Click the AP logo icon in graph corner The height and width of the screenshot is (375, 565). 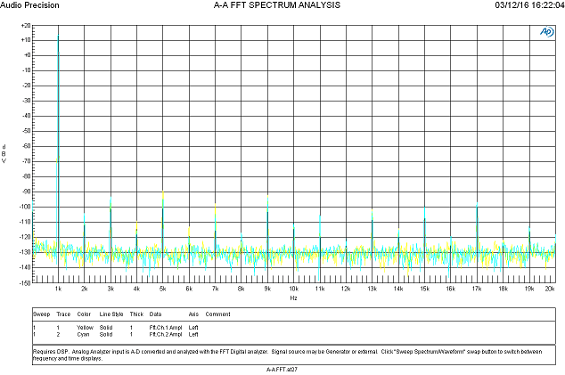tap(546, 32)
